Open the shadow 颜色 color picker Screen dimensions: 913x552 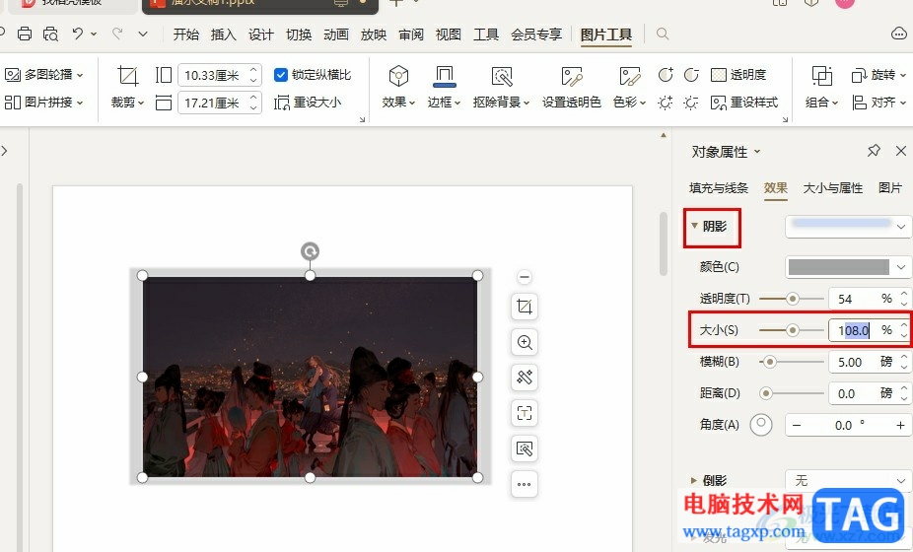(x=848, y=267)
